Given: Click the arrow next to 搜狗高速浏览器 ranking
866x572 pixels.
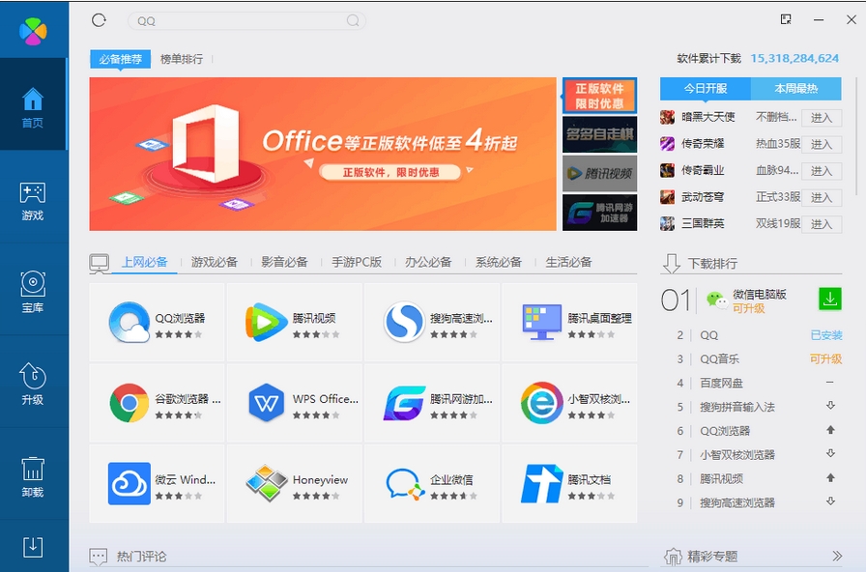Looking at the screenshot, I should [830, 501].
